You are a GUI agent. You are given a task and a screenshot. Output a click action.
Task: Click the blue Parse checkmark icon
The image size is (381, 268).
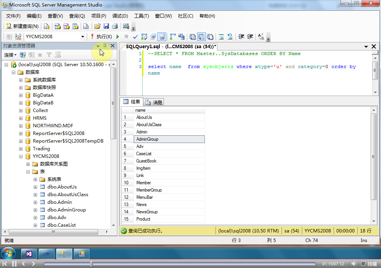click(x=135, y=37)
